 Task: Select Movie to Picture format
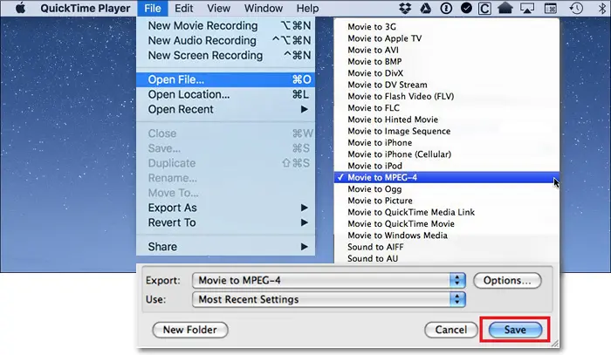tap(447, 201)
